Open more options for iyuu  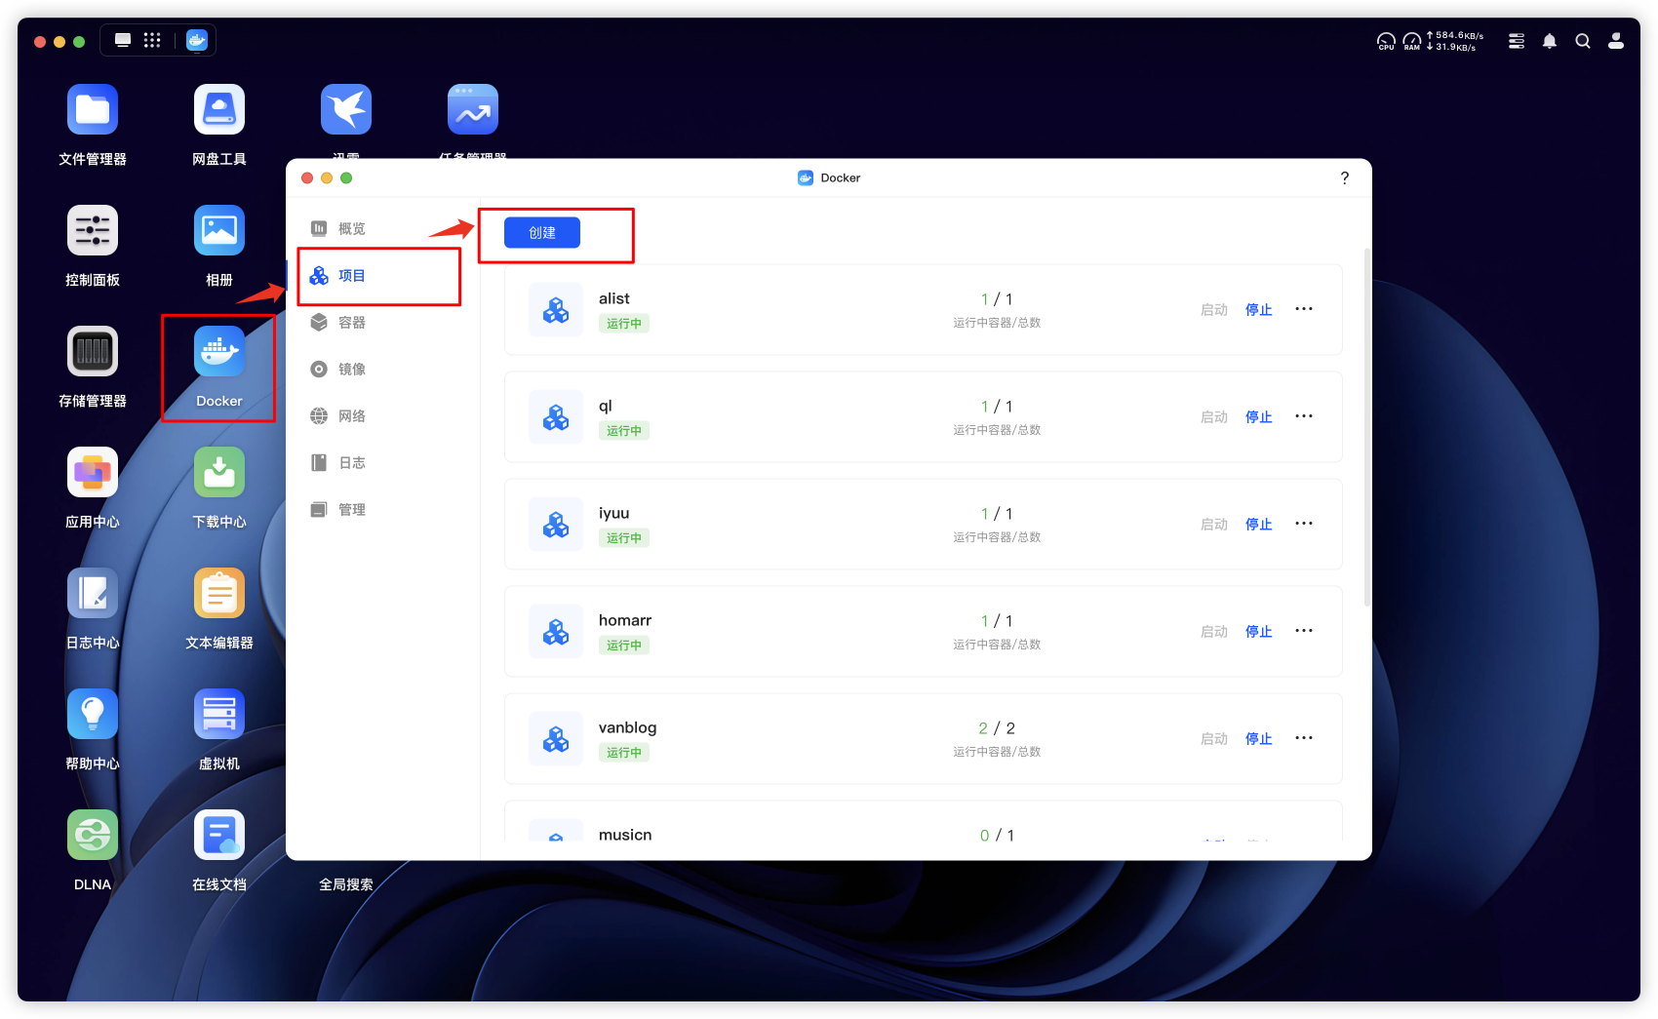point(1304,524)
